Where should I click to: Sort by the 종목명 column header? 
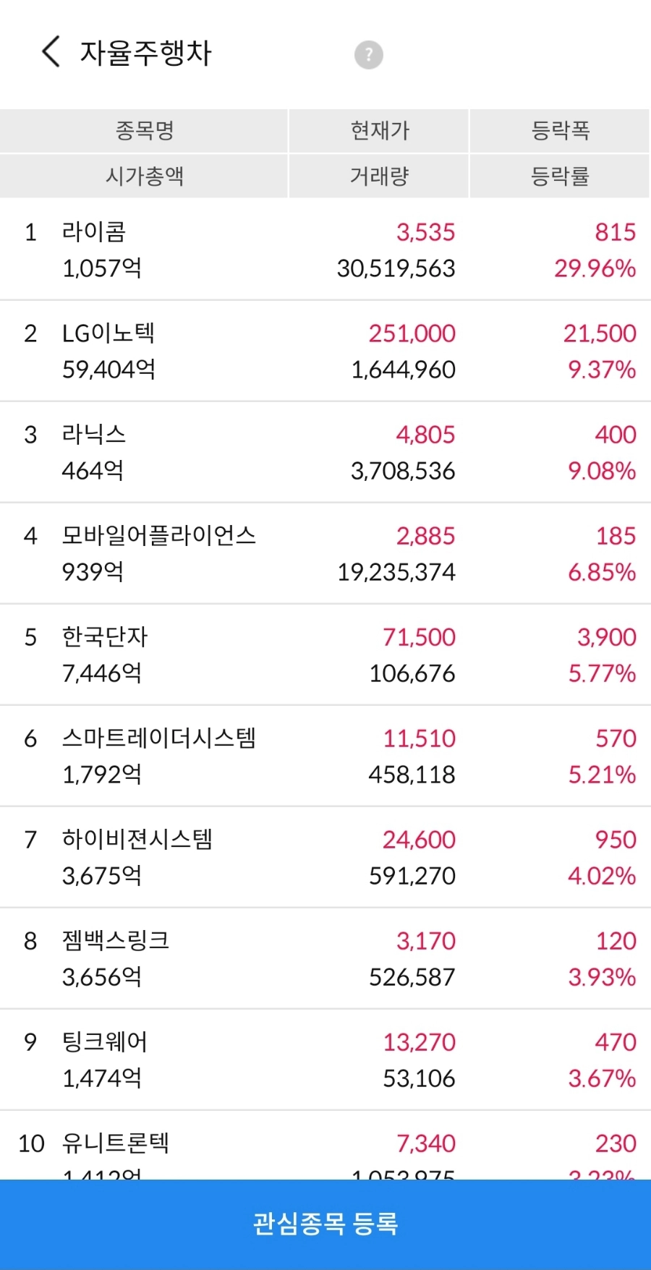144,131
